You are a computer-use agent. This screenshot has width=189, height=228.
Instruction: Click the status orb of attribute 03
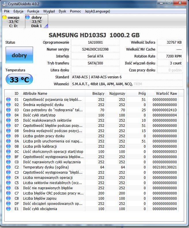point(8,110)
